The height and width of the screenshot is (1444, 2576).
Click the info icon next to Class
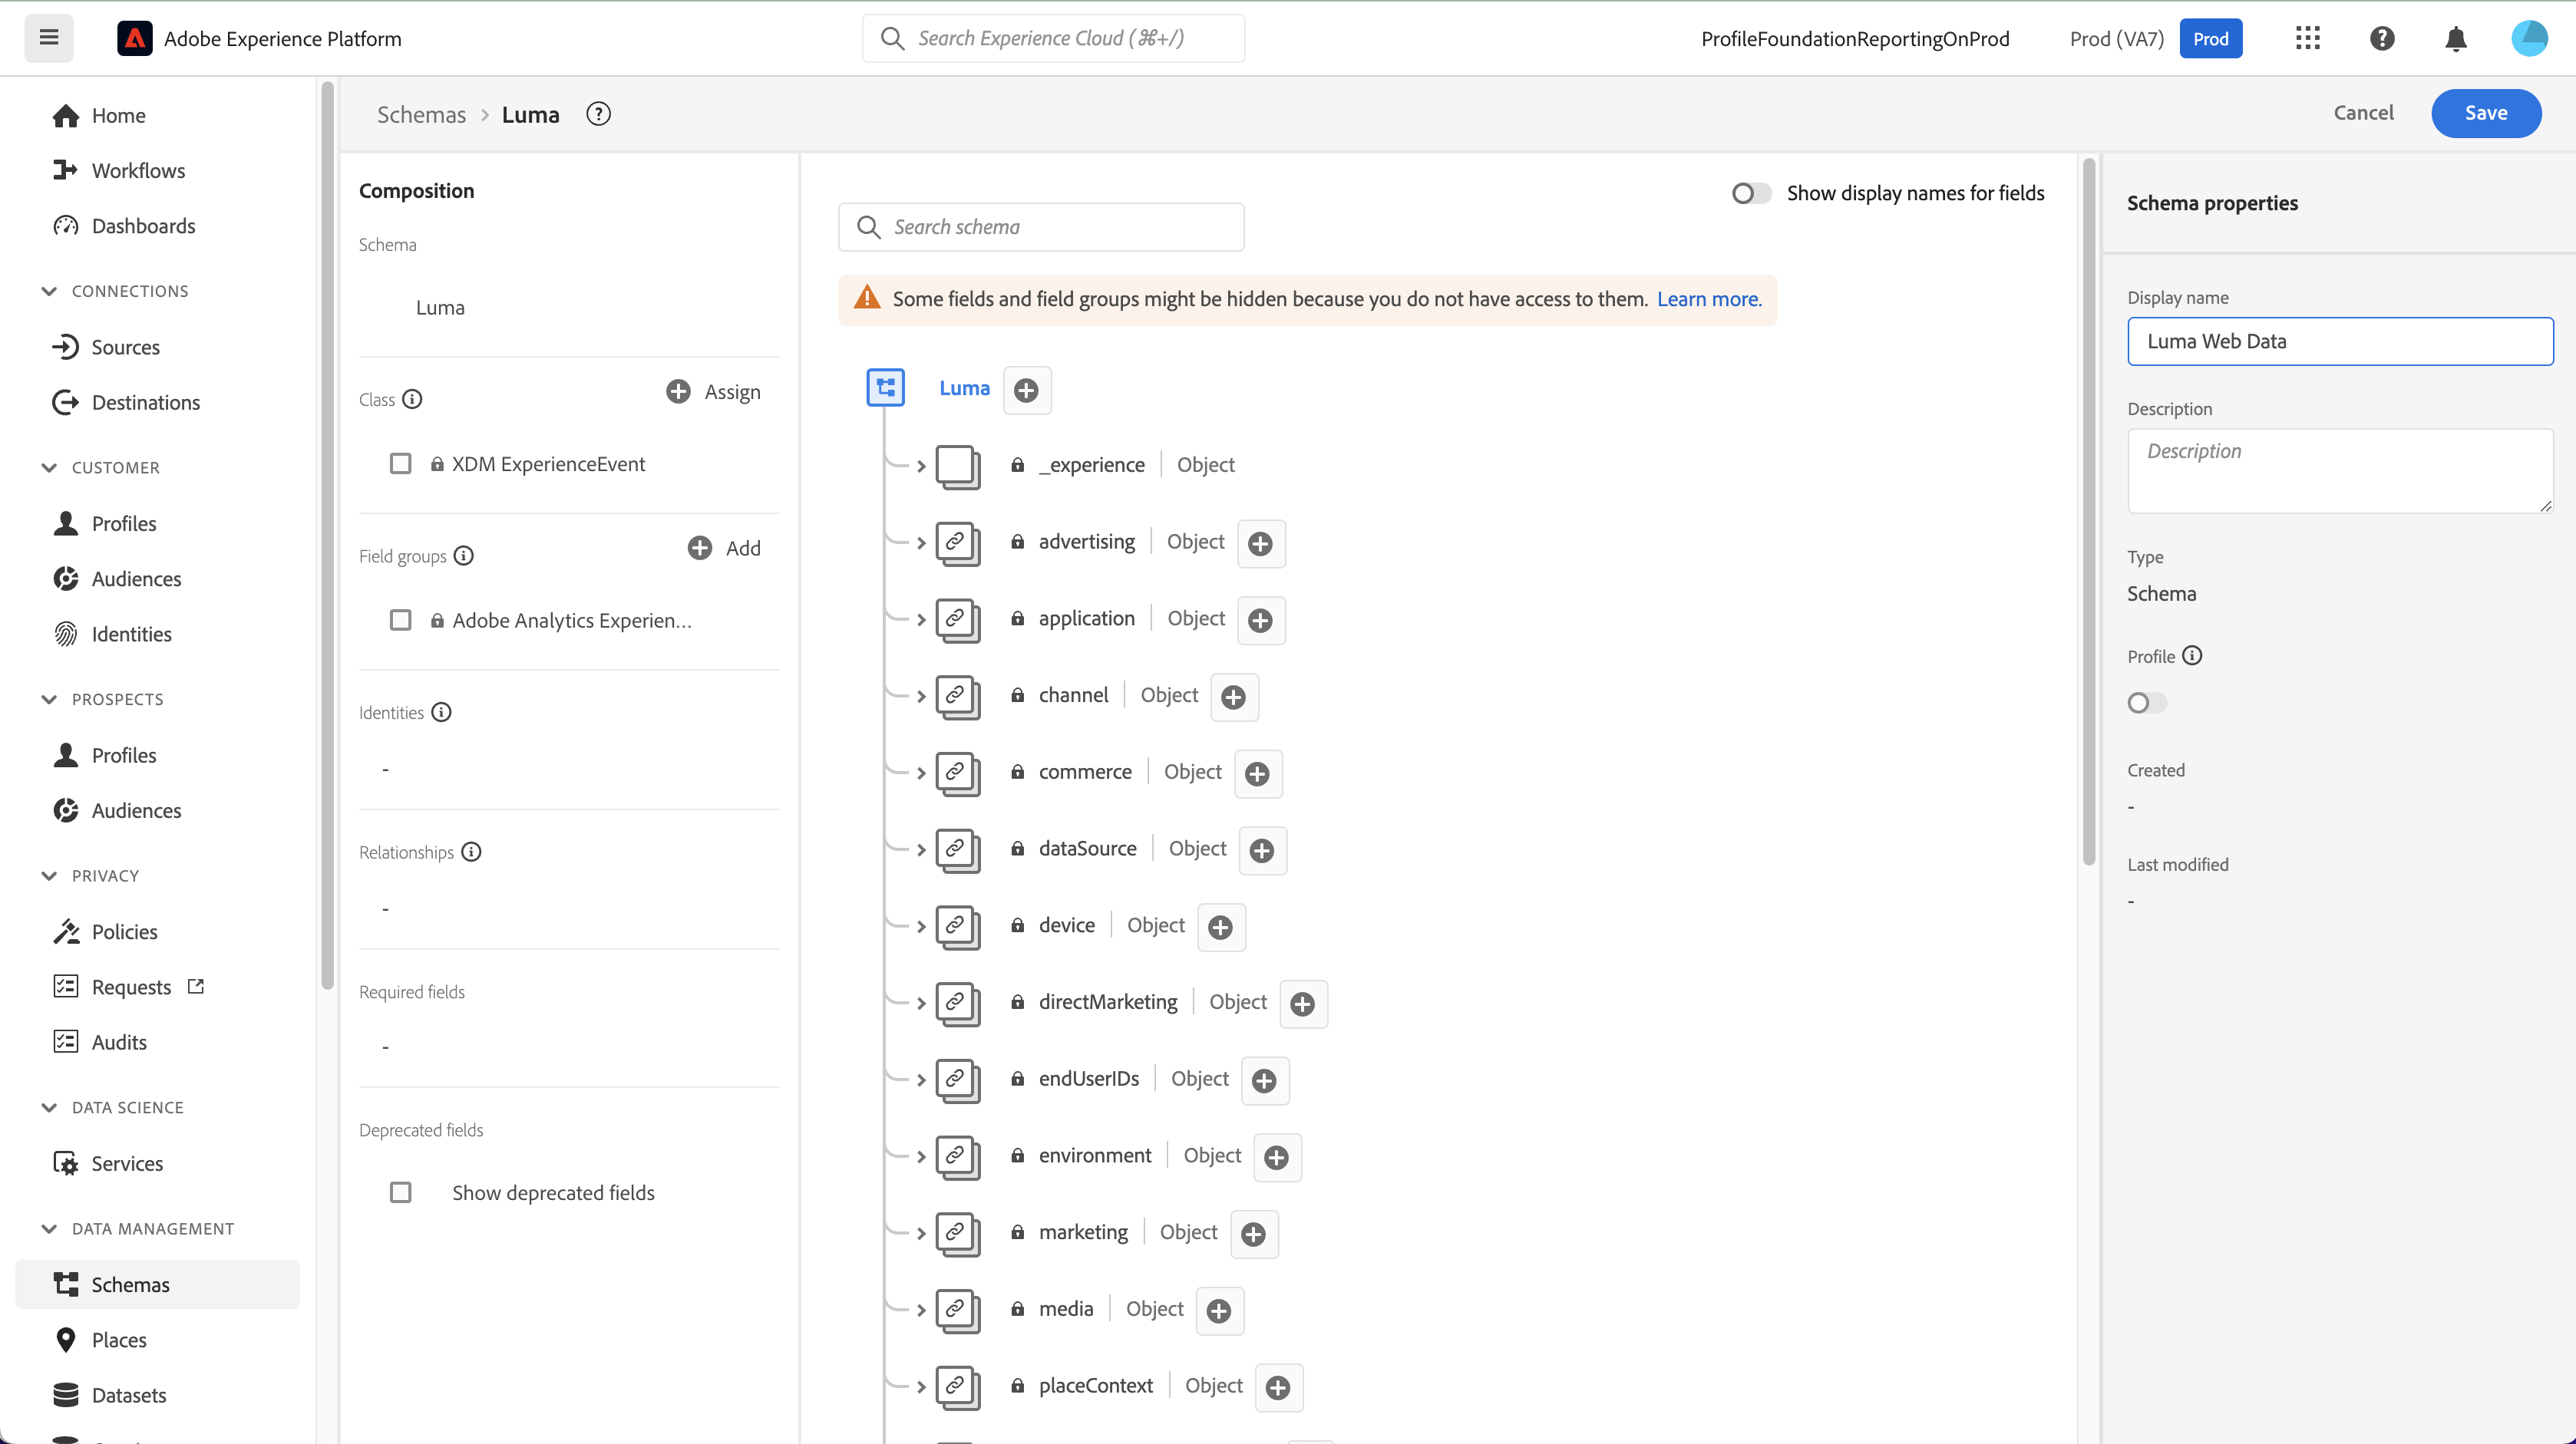coord(412,399)
